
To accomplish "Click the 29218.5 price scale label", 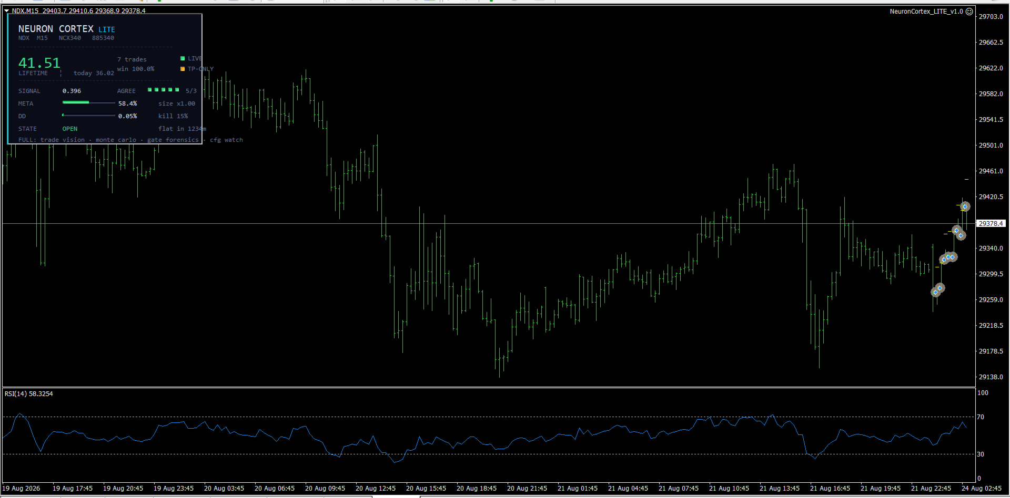I will (991, 325).
